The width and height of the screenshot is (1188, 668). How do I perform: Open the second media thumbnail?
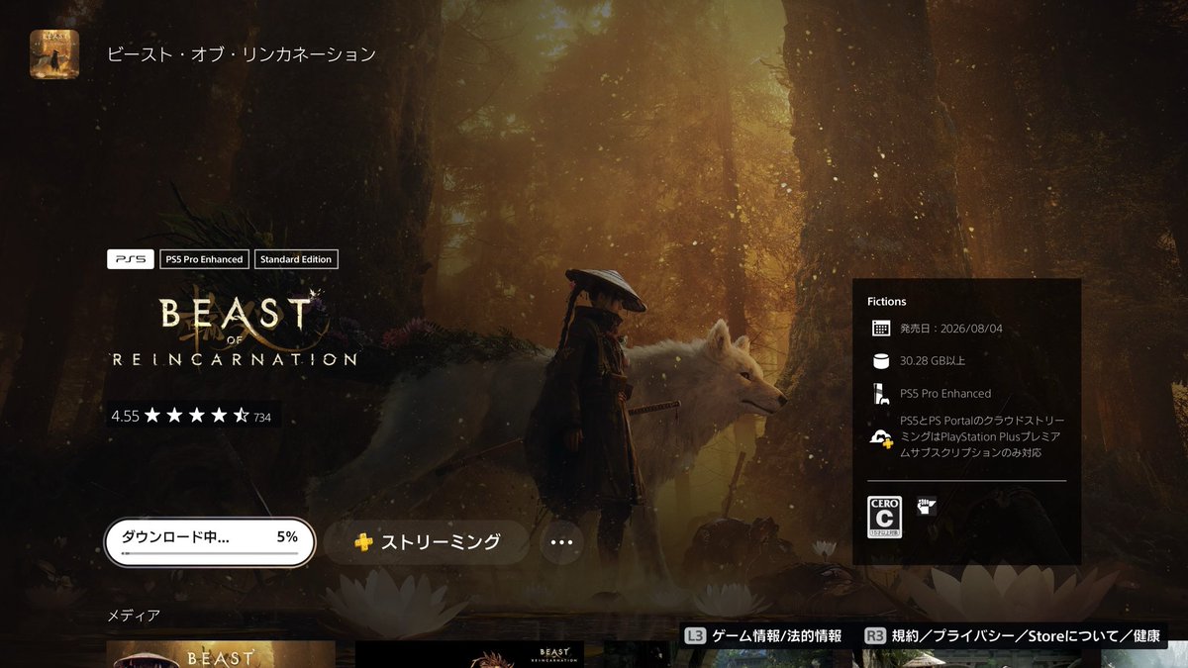pos(469,654)
